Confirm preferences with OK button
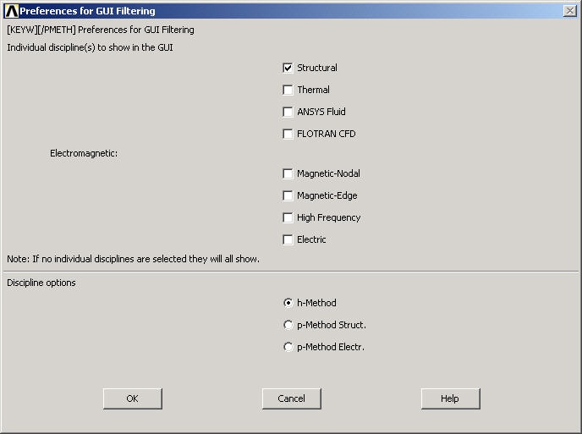Screen dimensions: 582x434 (x=133, y=398)
